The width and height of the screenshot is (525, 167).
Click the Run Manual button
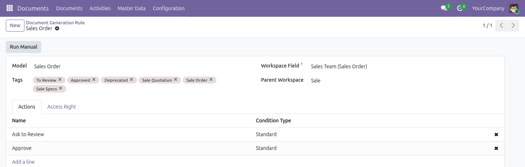click(x=23, y=47)
